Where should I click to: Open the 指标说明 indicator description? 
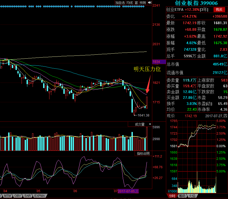click(143, 154)
